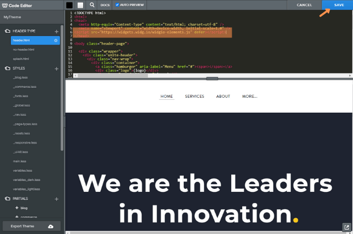Place cursor on the body class line
The width and height of the screenshot is (353, 234).
[102, 44]
